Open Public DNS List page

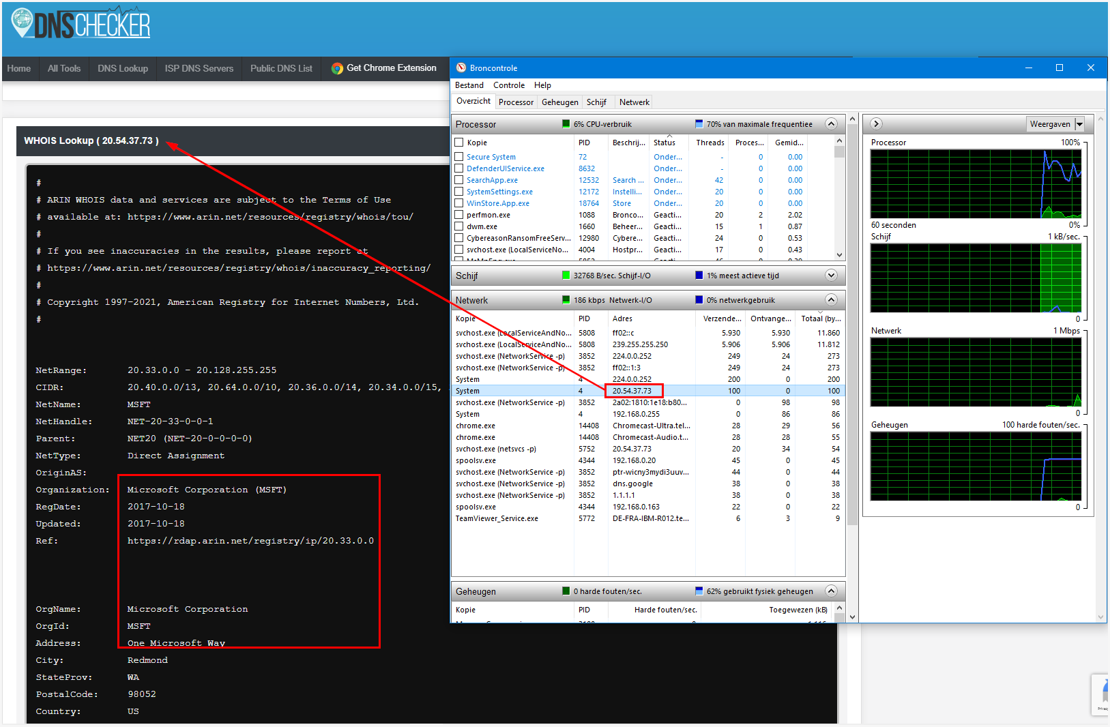coord(281,68)
